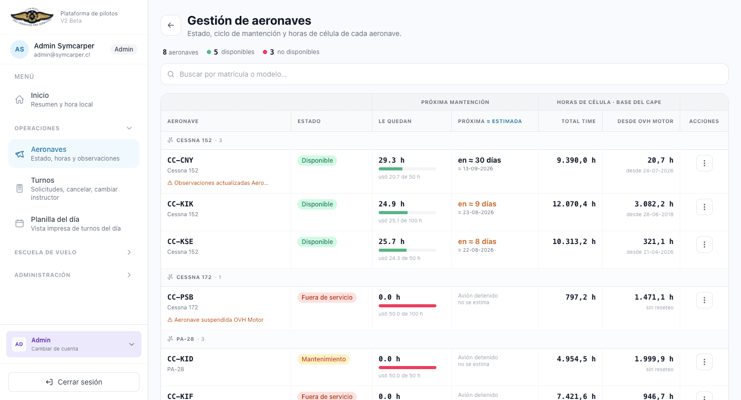The image size is (741, 400).
Task: Click the plane icon beside the CESSNA 172 group
Action: 170,277
